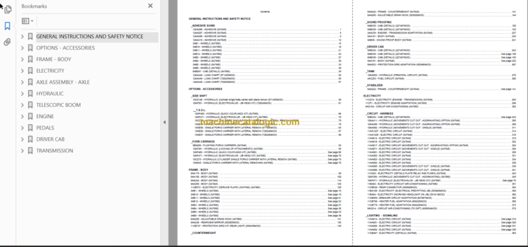Viewport: 528px width, 247px height.
Task: Navigate to the HYDRAULIC bookmark
Action: click(x=49, y=94)
